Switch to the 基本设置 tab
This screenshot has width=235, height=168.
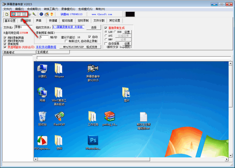[10, 21]
